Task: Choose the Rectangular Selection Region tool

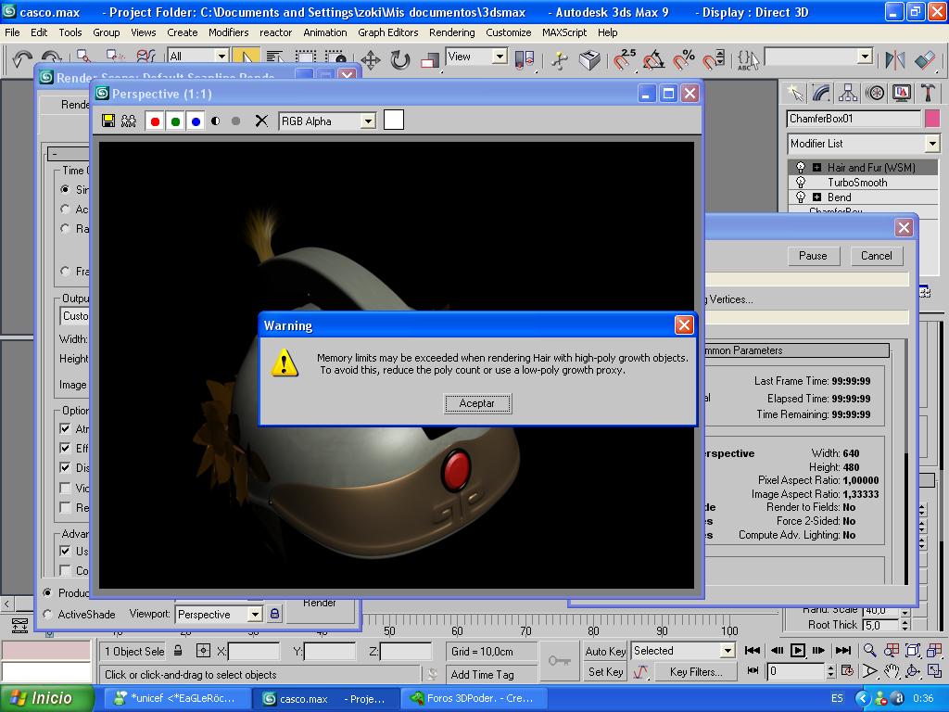Action: tap(306, 57)
